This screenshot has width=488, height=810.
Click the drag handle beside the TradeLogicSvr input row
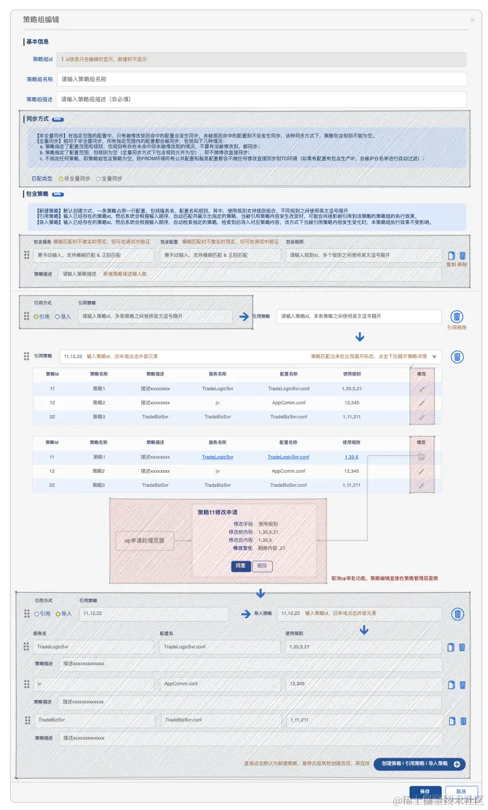point(27,647)
